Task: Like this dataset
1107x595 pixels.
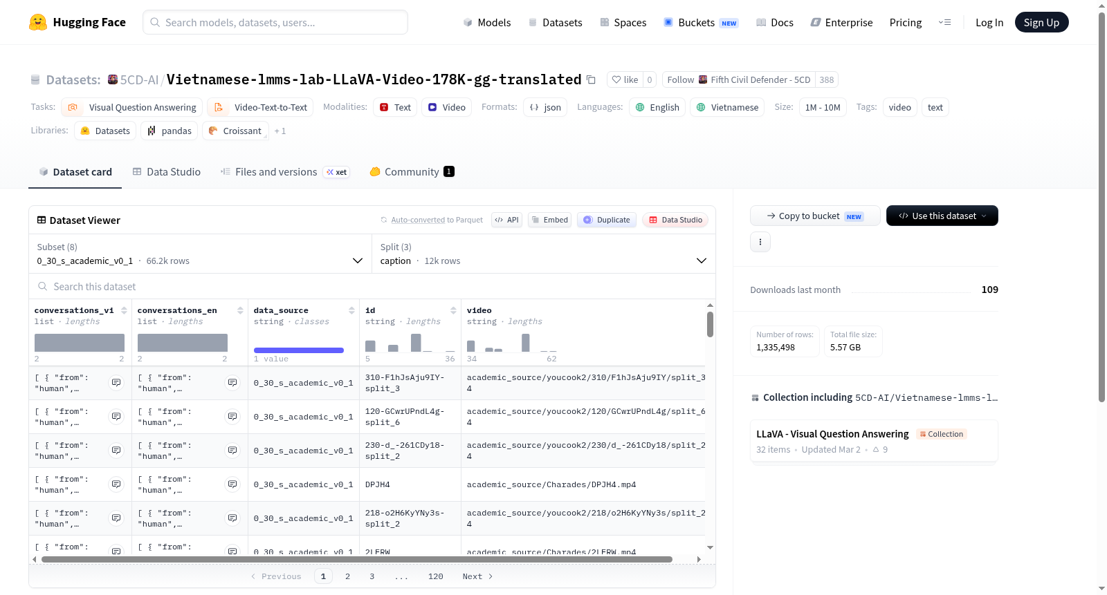Action: [625, 79]
